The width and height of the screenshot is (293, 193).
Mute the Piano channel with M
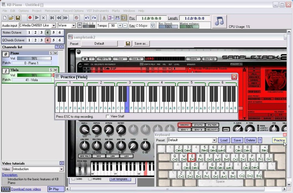[56, 53]
